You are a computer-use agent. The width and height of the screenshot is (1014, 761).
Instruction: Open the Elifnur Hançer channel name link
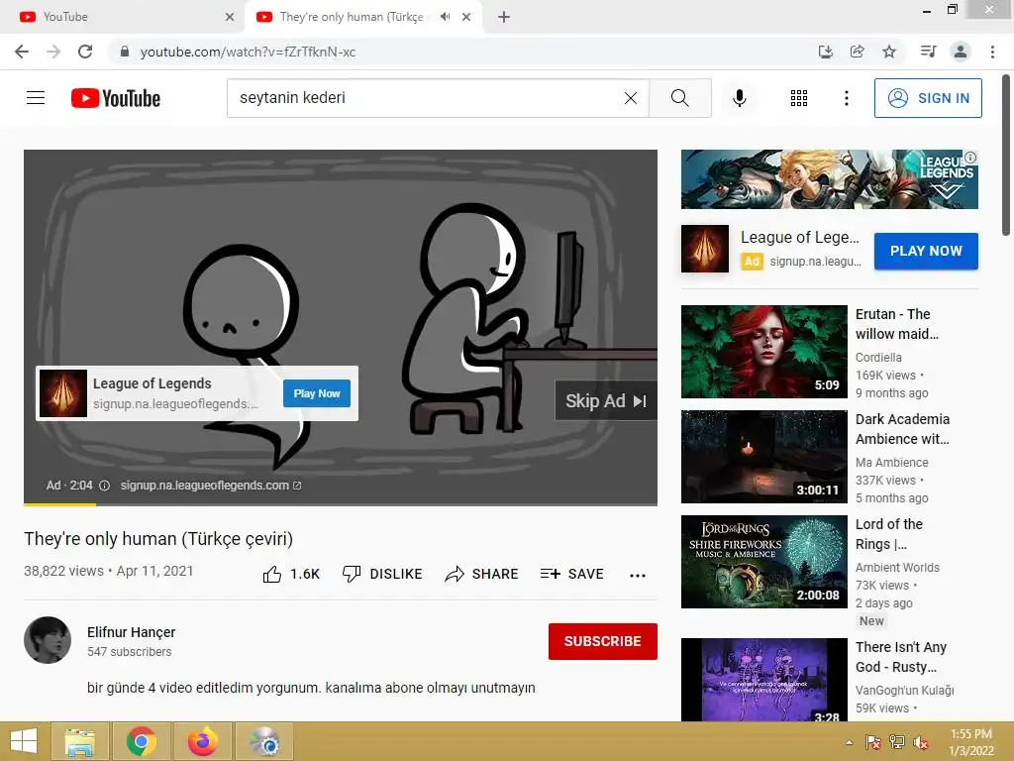[132, 632]
